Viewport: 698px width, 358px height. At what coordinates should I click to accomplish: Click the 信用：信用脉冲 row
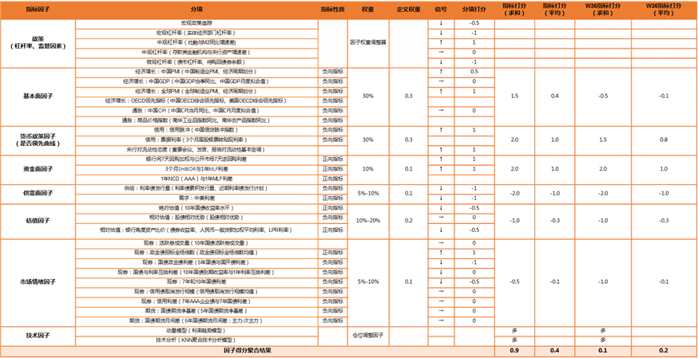[x=196, y=130]
